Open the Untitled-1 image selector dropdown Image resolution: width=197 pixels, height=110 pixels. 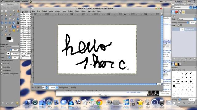point(182,7)
